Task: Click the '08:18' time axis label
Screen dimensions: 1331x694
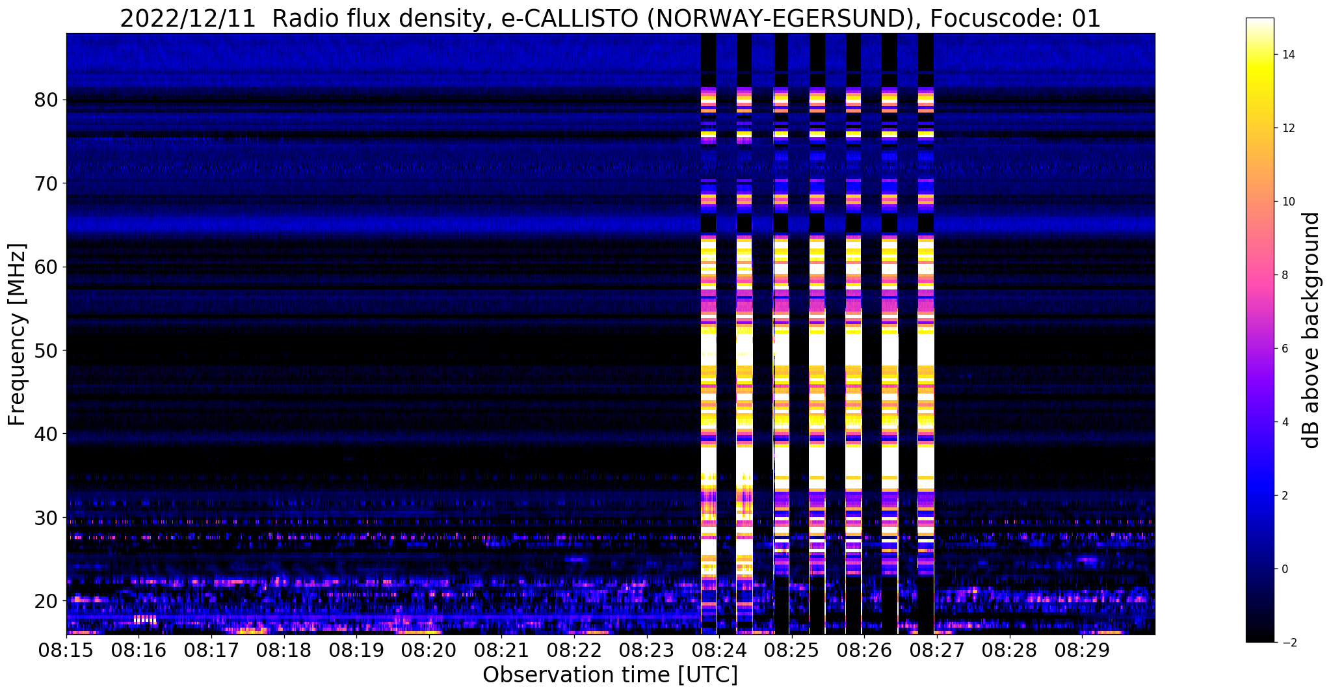Action: 284,650
